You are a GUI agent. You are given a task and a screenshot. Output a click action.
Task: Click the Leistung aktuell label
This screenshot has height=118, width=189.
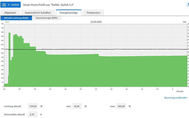pos(12,106)
